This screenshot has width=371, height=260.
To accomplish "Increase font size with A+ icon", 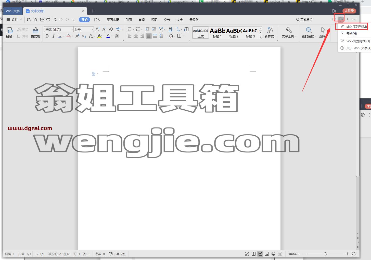I will [98, 29].
